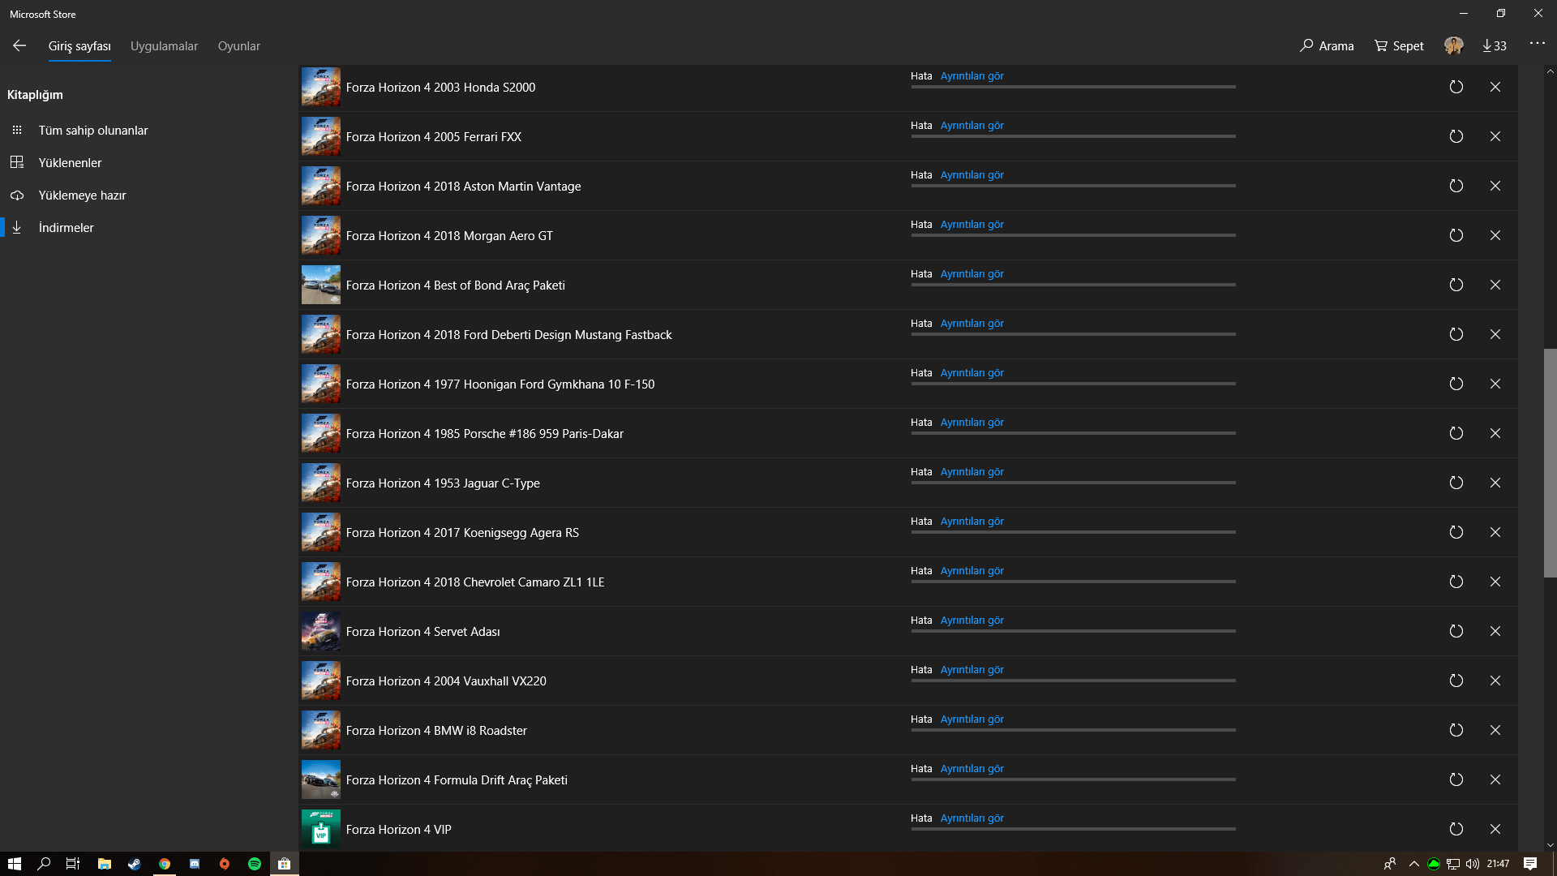Open Best of Bond Araç Paketi thumbnail
The width and height of the screenshot is (1557, 876).
tap(321, 285)
